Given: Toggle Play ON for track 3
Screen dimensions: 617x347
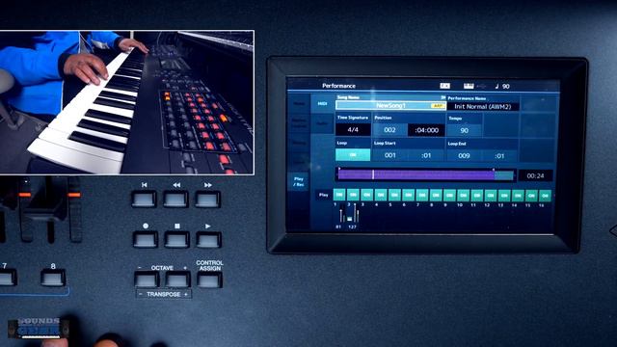Looking at the screenshot, I should [366, 195].
